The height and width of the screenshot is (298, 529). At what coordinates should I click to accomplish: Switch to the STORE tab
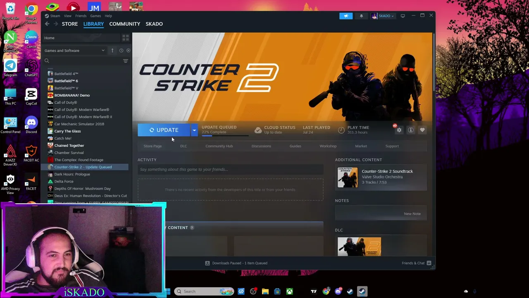click(70, 24)
